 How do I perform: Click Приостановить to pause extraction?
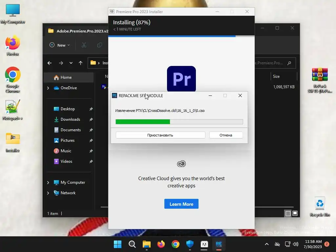(160, 135)
